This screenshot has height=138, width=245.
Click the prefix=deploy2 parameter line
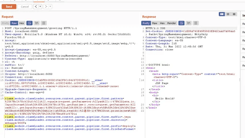(x=70, y=126)
